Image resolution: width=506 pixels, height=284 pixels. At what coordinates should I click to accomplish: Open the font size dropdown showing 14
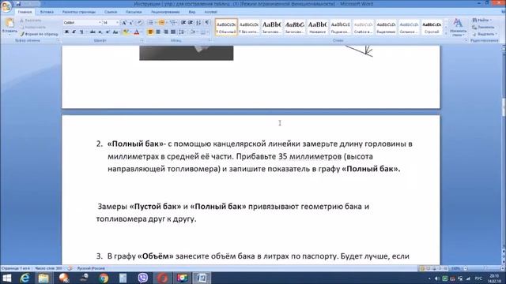click(117, 23)
